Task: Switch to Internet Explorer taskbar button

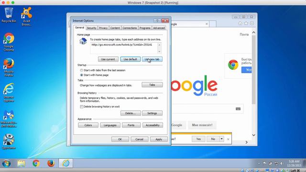Action: [66, 163]
